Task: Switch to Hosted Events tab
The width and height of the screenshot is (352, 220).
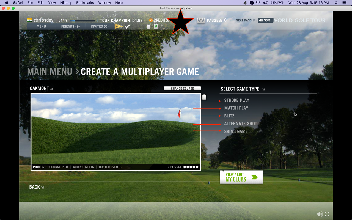Action: 110,167
